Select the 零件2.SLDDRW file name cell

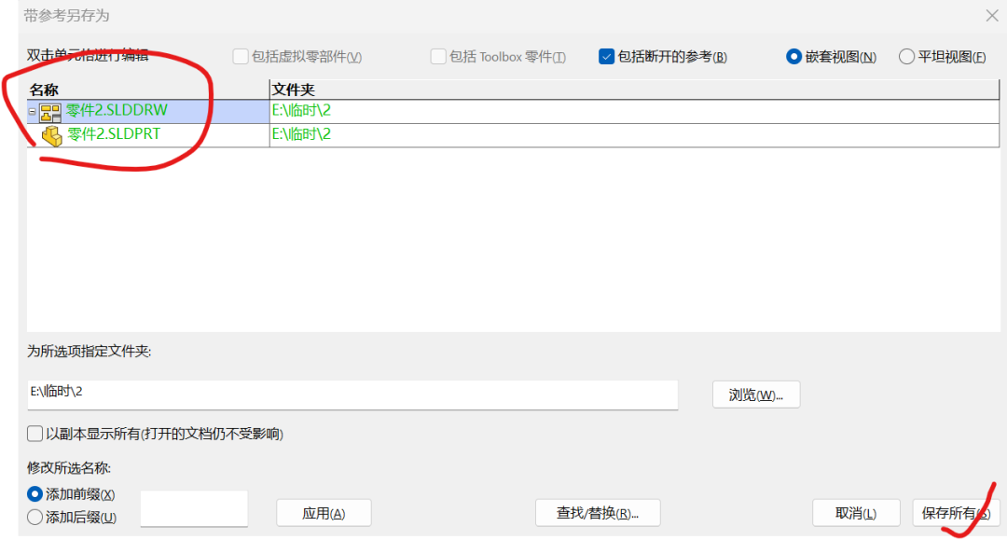(x=117, y=111)
